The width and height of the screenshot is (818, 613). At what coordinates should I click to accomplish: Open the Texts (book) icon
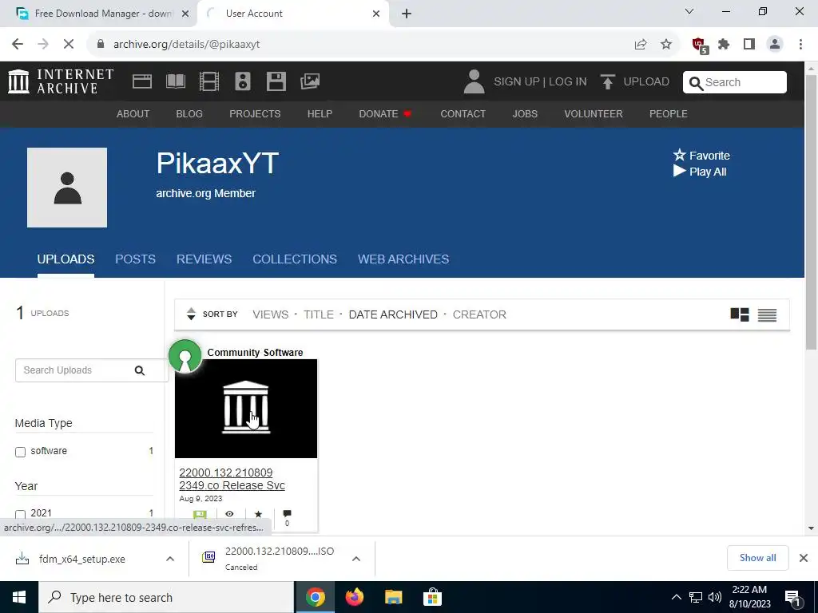tap(176, 81)
